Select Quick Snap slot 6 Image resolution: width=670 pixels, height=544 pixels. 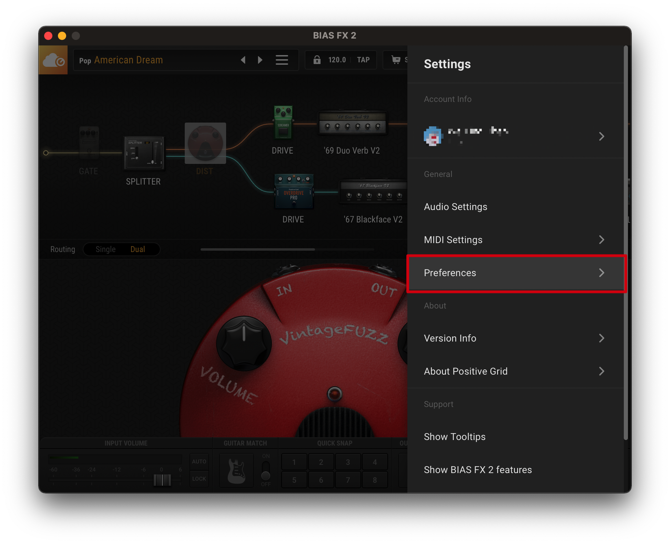pos(321,480)
